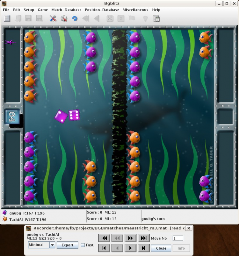Expand the Minimal dropdown arrow
Viewport: 239px width, 256px height.
[x=52, y=245]
